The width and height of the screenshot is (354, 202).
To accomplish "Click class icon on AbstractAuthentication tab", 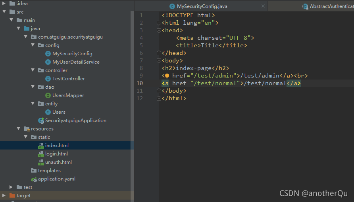I will (x=306, y=6).
